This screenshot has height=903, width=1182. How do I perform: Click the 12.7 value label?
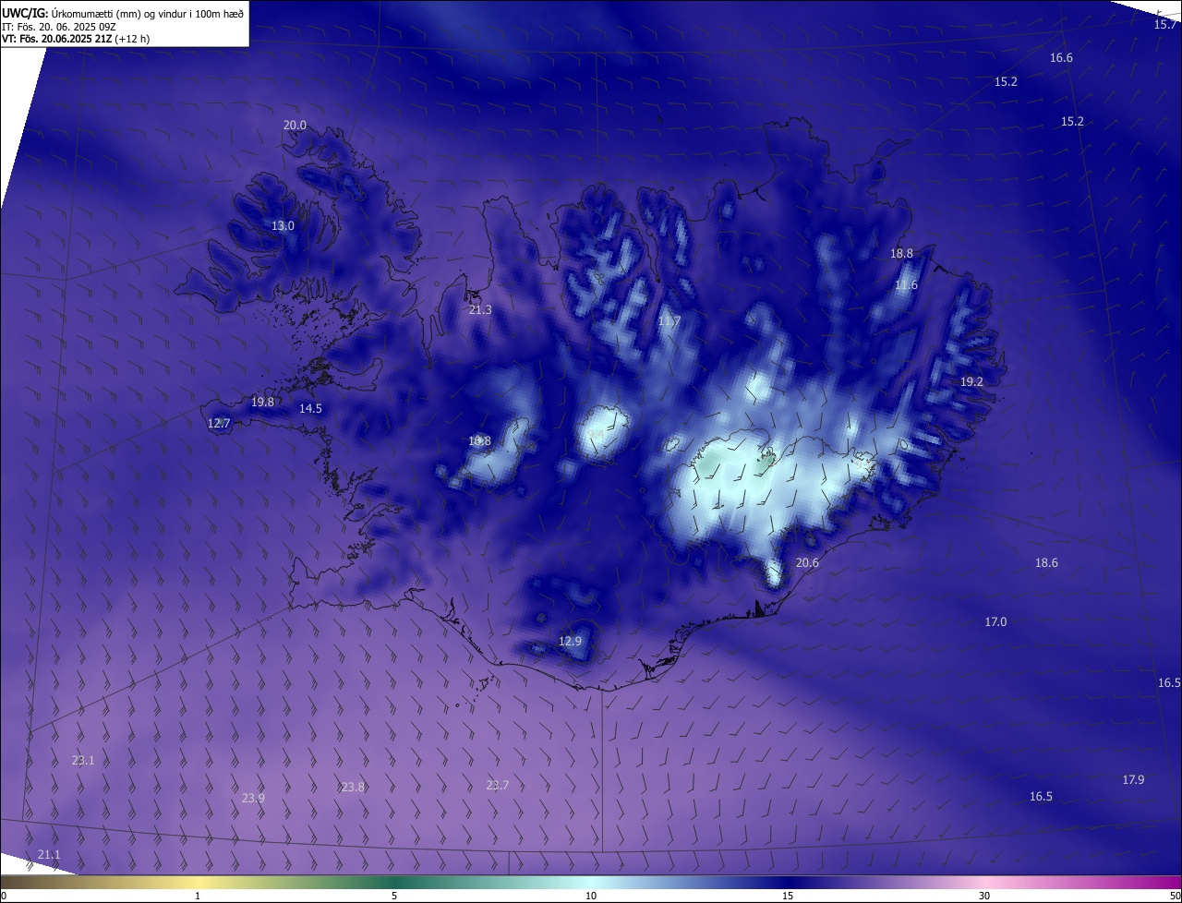pyautogui.click(x=219, y=424)
